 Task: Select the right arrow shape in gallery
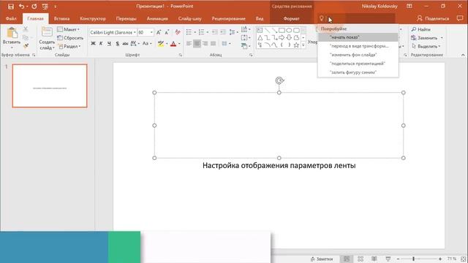pyautogui.click(x=282, y=37)
